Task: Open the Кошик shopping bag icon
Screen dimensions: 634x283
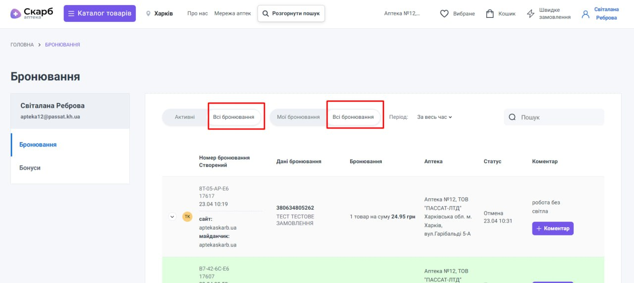Action: [490, 14]
